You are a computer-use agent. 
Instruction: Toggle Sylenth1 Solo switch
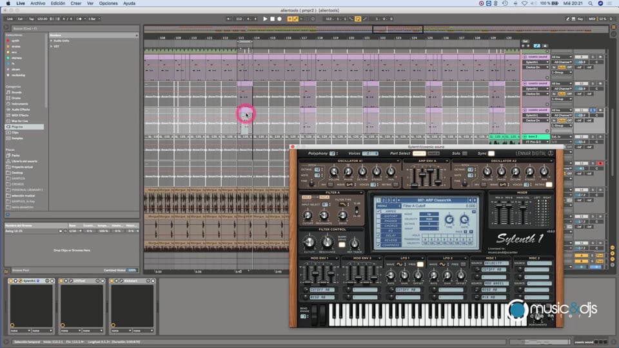(x=465, y=153)
